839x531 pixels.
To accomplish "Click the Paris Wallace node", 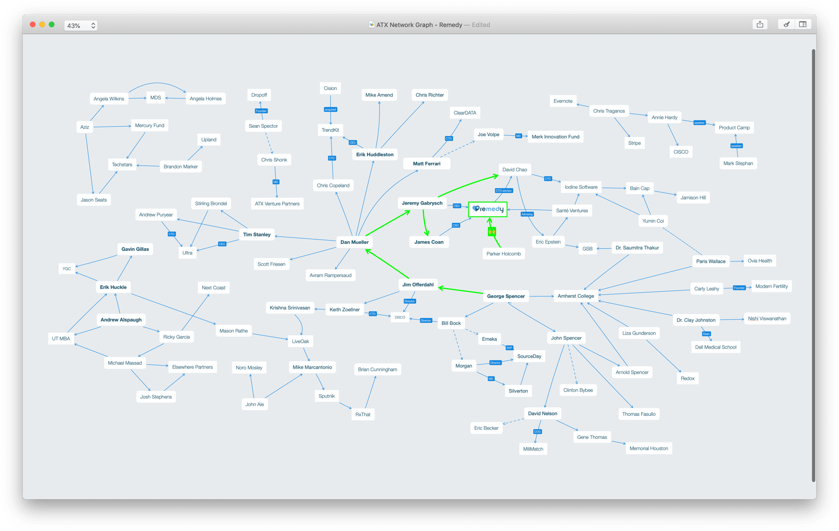I will pos(711,261).
